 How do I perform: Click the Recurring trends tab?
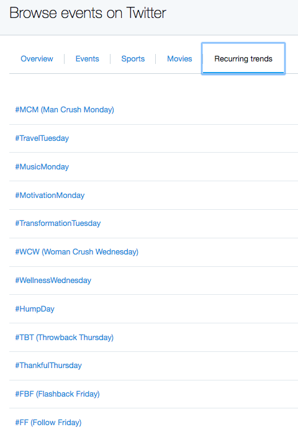click(x=243, y=59)
